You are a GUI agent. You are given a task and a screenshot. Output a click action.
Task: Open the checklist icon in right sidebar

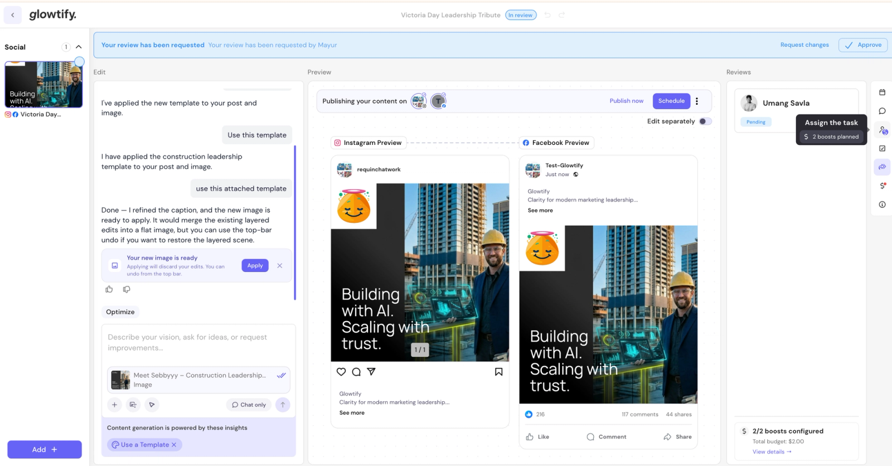coord(882,148)
